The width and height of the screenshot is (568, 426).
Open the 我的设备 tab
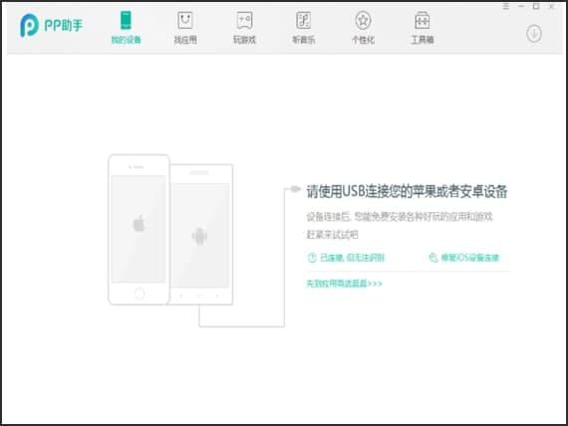point(126,28)
